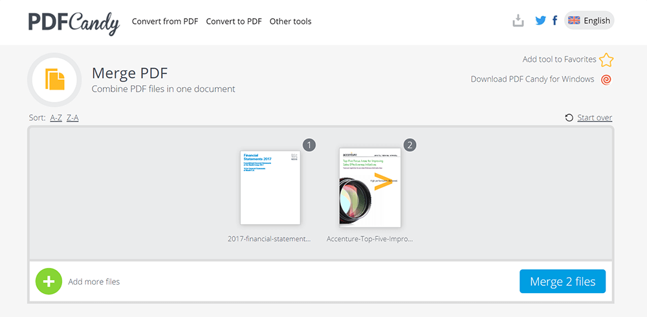Viewport: 647px width, 317px height.
Task: Click the Merge 2 files button
Action: click(x=562, y=281)
